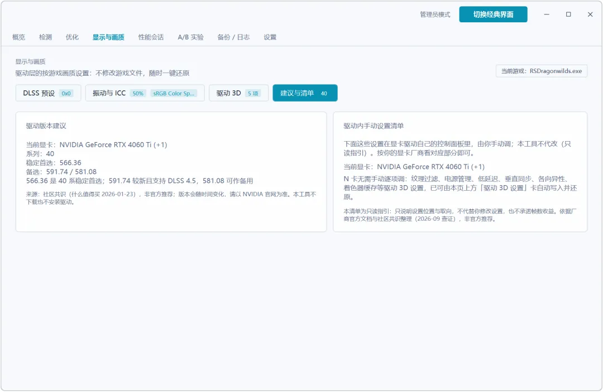Minimize the window
This screenshot has height=392, width=603.
tap(547, 14)
